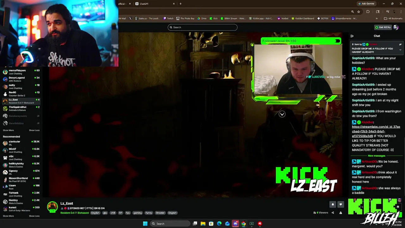The width and height of the screenshot is (405, 228).
Task: Open clavicular channel in Recommended
Action: tap(21, 143)
